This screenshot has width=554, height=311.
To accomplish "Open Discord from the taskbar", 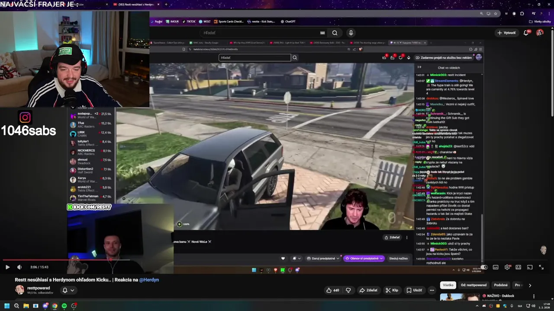I will [x=45, y=306].
